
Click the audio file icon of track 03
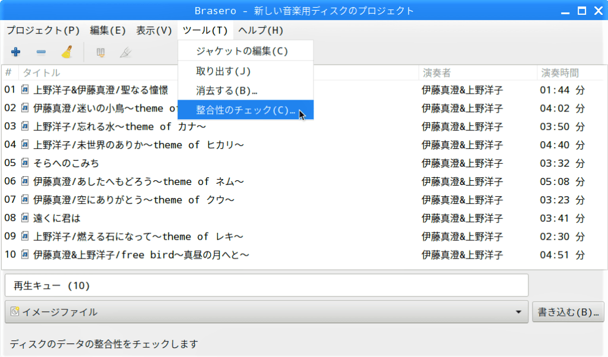tap(25, 126)
